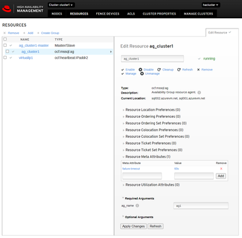Check the virtualip1 row checkbox
Viewport: 242px width, 238px height.
(x=5, y=58)
